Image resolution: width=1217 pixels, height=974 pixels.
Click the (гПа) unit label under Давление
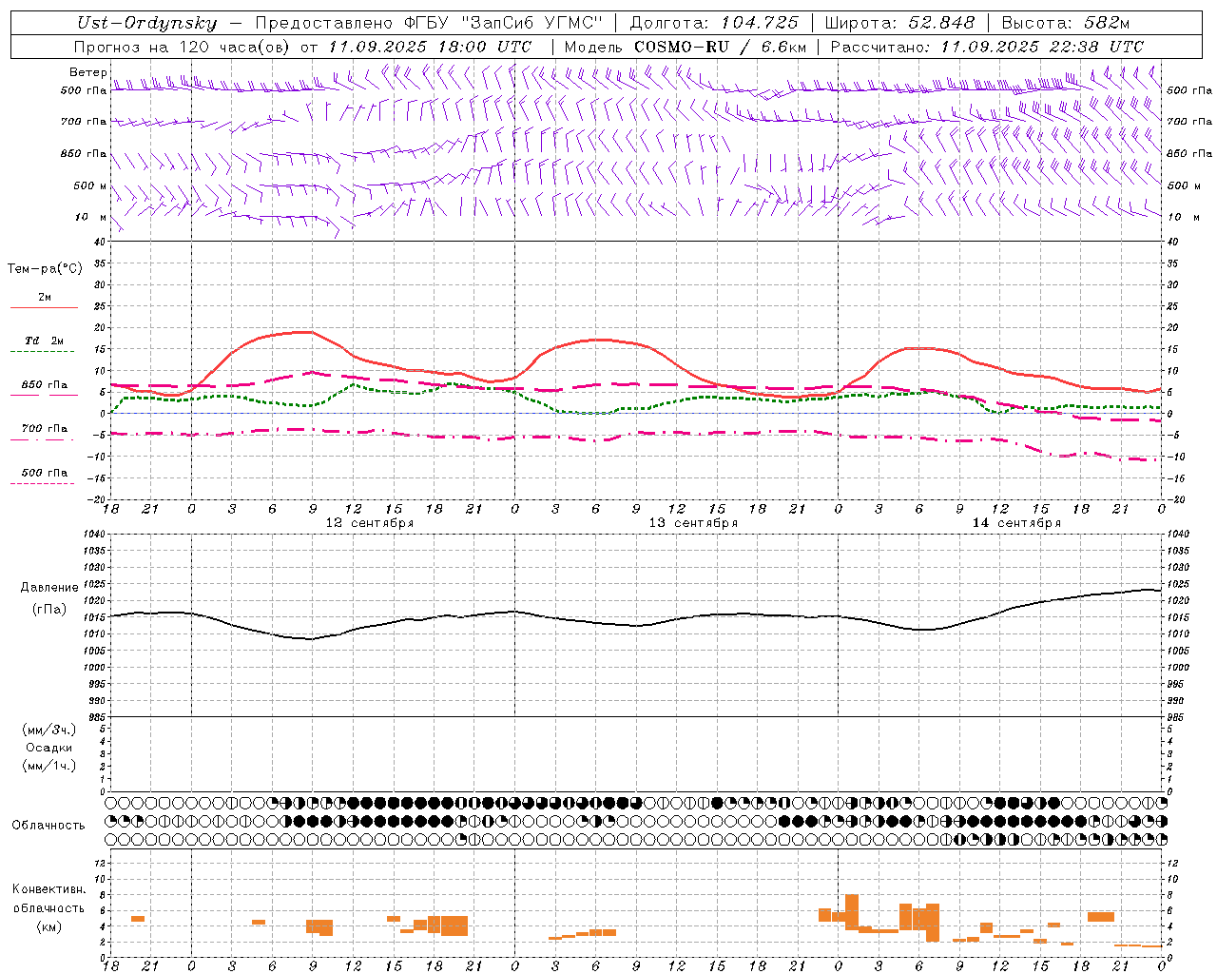[49, 610]
